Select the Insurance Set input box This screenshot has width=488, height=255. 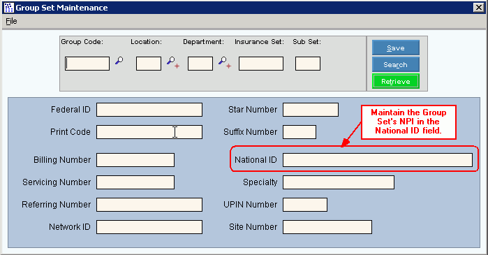coord(261,64)
